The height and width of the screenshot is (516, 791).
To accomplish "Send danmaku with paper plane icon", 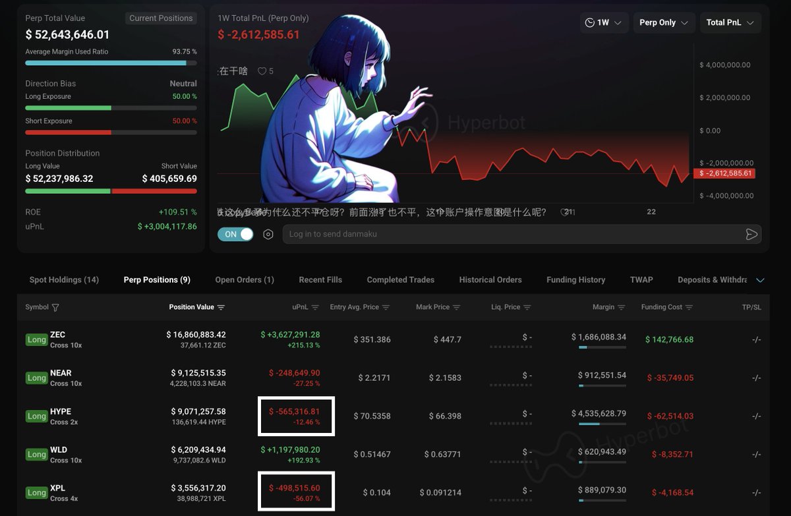I will (751, 235).
